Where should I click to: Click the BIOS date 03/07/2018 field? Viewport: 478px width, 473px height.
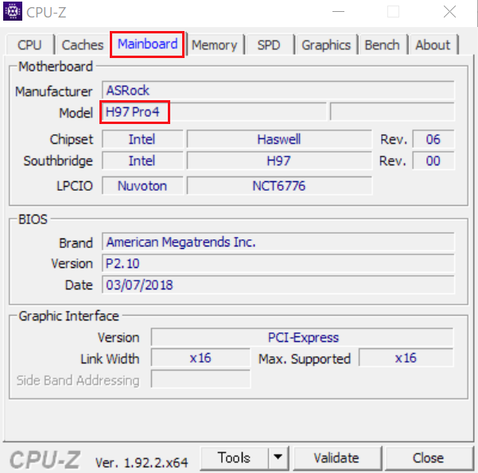pos(278,285)
